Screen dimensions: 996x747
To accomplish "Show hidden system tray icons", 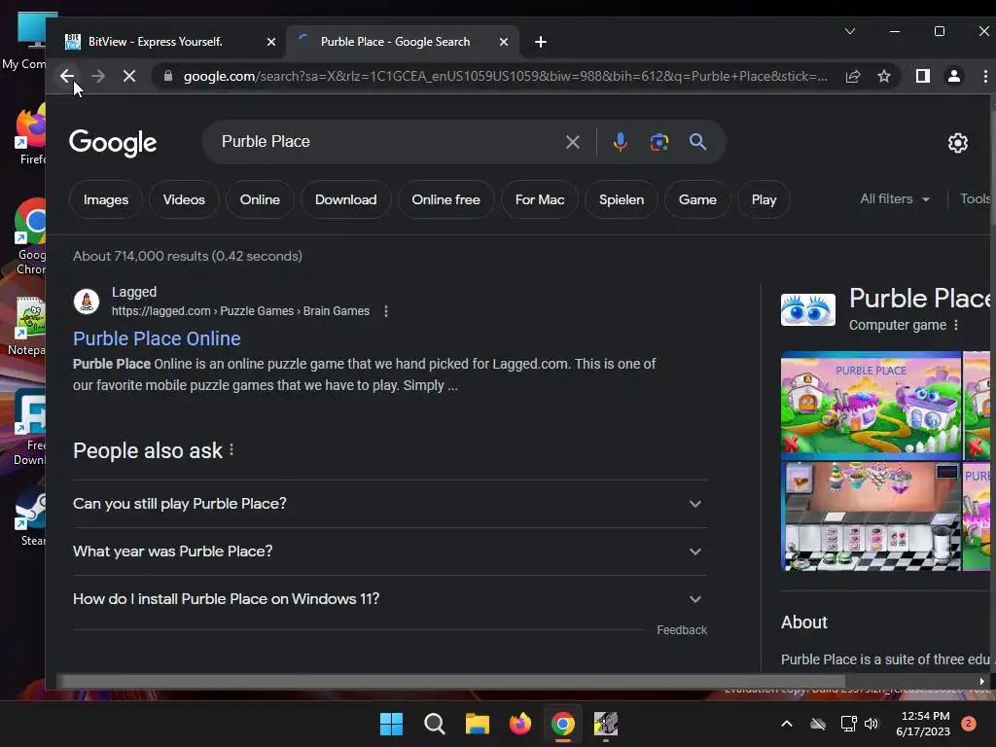I will pyautogui.click(x=786, y=724).
